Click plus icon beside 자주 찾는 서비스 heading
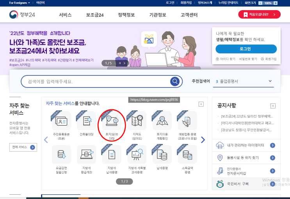The width and height of the screenshot is (290, 199). [201, 104]
